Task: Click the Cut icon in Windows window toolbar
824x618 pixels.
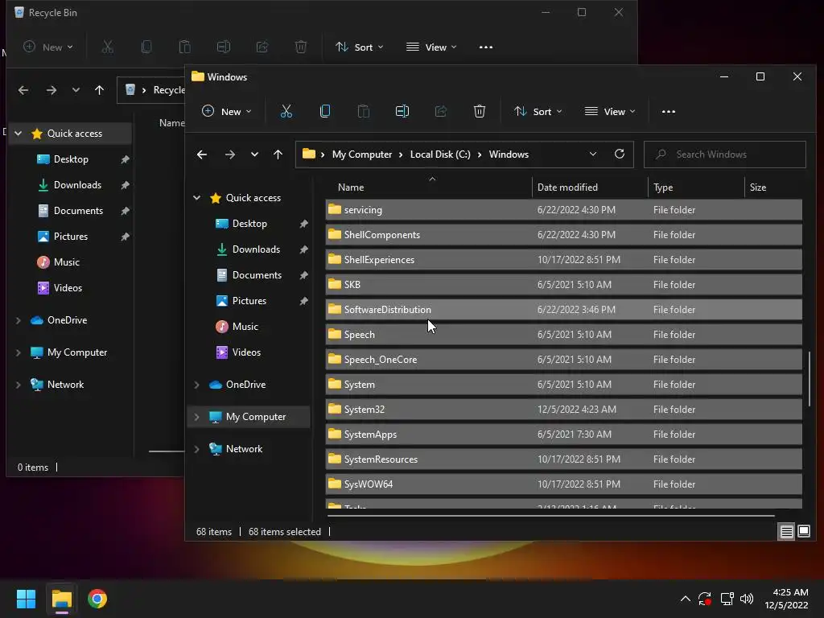Action: (x=286, y=111)
